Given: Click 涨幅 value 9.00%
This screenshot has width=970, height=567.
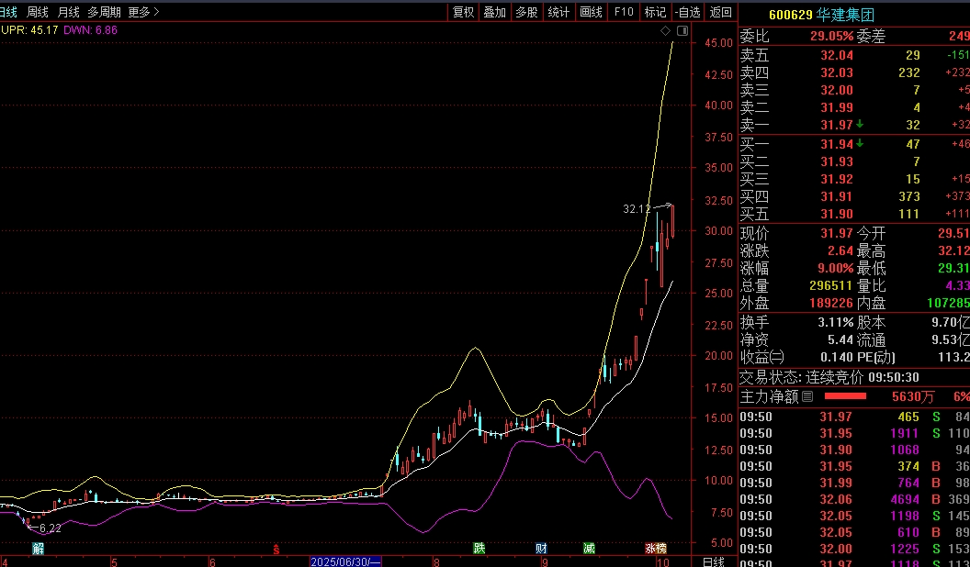Looking at the screenshot, I should pyautogui.click(x=835, y=268).
